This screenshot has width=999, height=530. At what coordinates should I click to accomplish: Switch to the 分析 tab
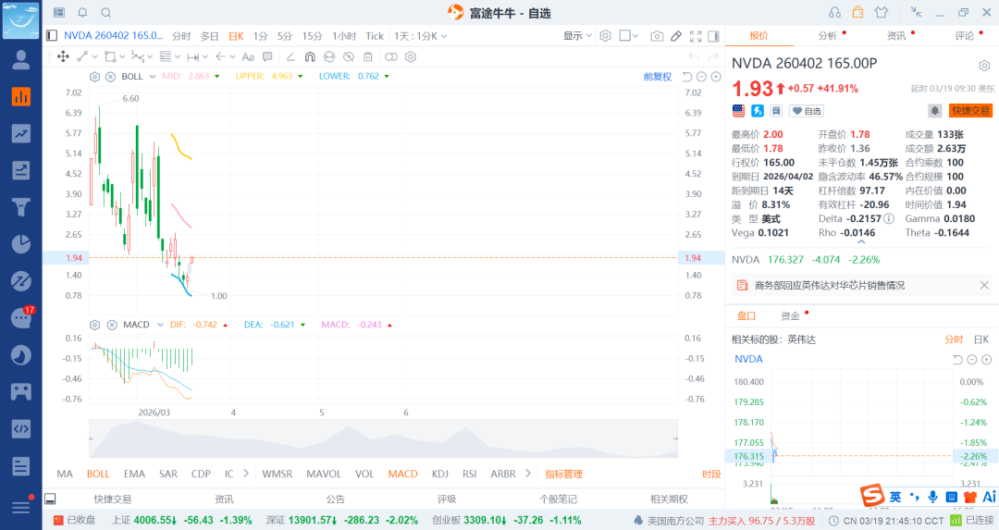coord(828,36)
